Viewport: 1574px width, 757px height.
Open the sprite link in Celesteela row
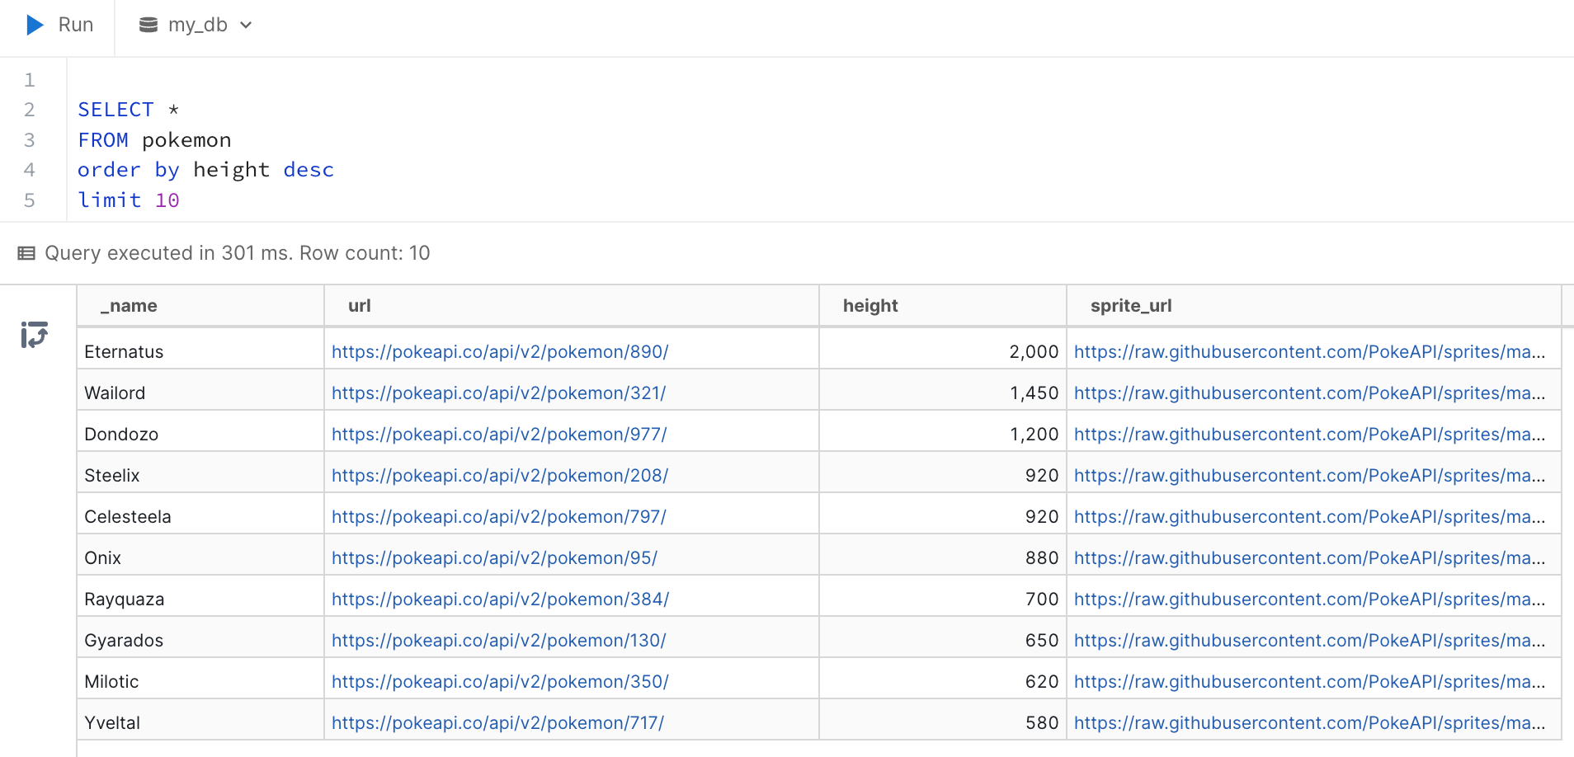pos(1309,517)
